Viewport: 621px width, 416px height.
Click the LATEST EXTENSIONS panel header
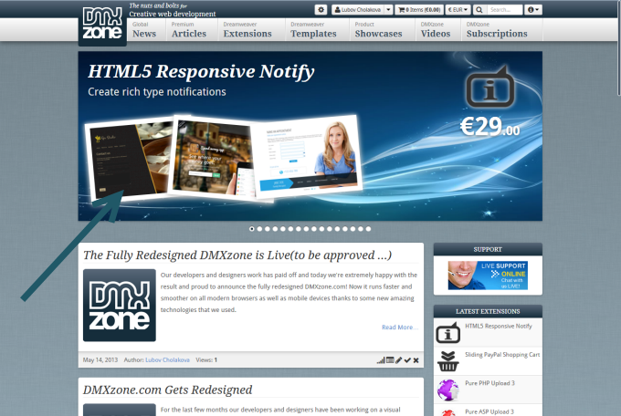click(488, 311)
